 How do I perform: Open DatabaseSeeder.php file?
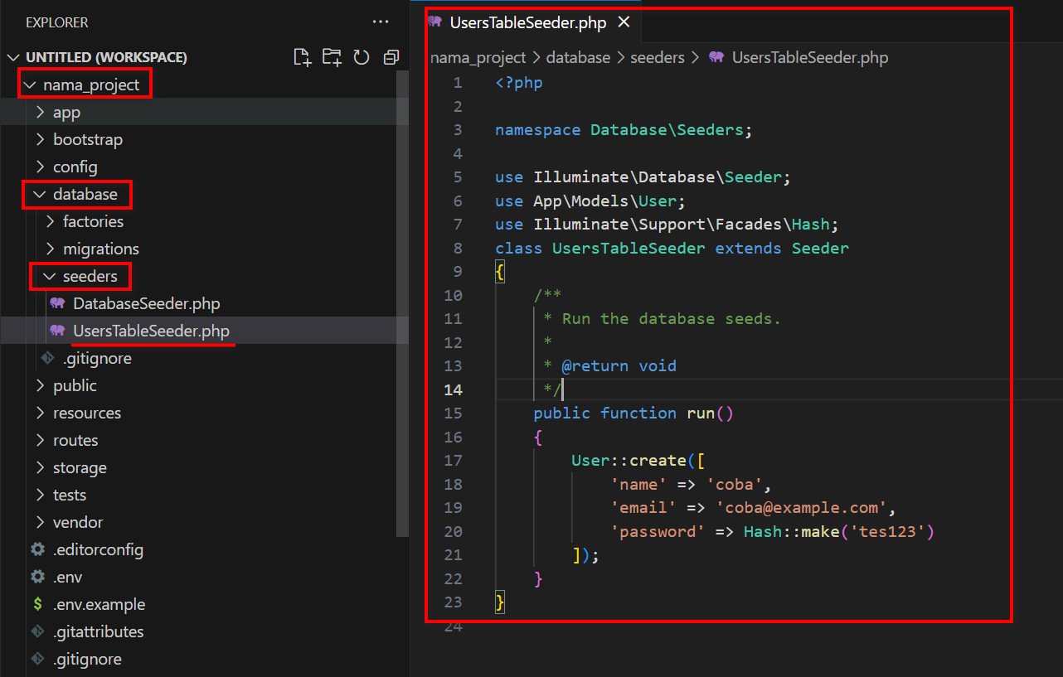pyautogui.click(x=147, y=303)
